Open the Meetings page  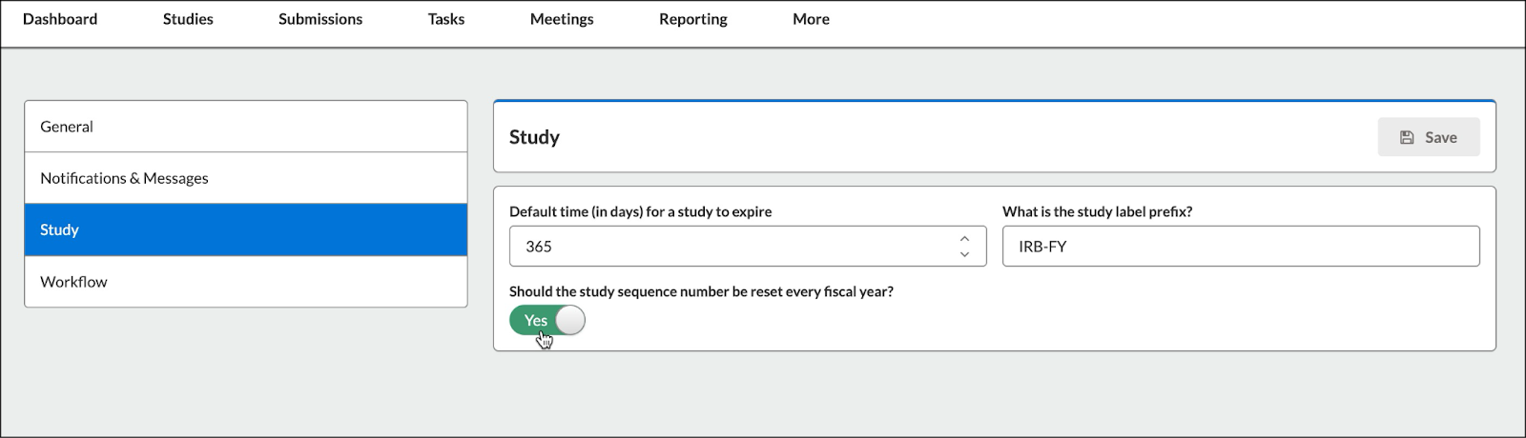(562, 19)
